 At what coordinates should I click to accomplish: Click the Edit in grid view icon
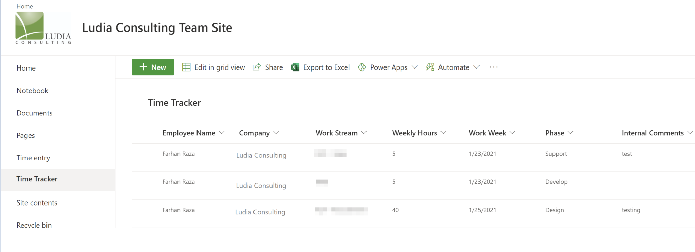(x=186, y=67)
